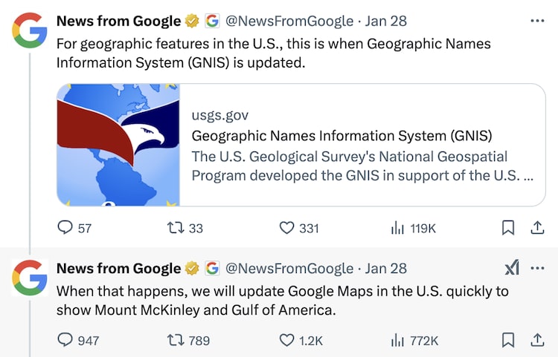The height and width of the screenshot is (357, 558).
Task: Like the first tweet with 331 likes
Action: (x=286, y=229)
